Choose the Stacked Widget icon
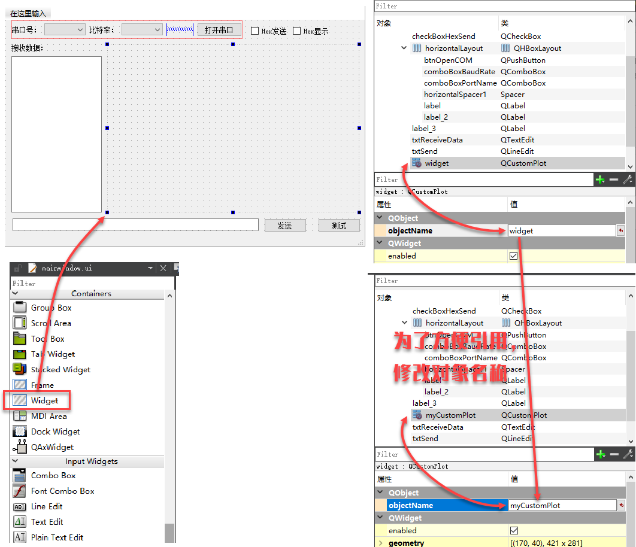Screen dimensions: 636x547 (x=20, y=369)
